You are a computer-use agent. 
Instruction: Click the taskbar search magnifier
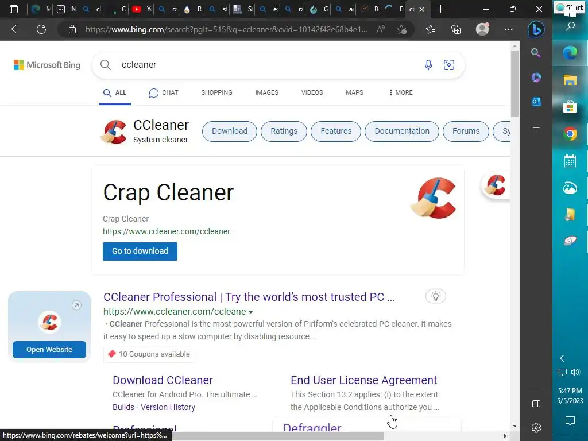tap(570, 26)
